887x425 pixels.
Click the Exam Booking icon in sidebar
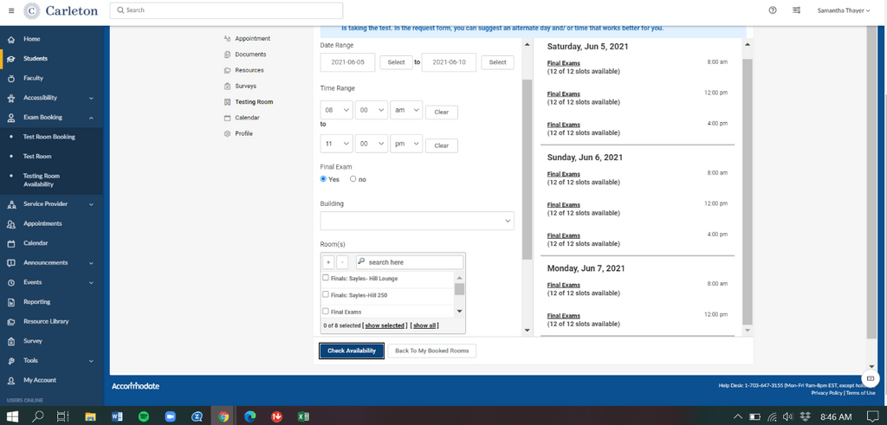[10, 118]
